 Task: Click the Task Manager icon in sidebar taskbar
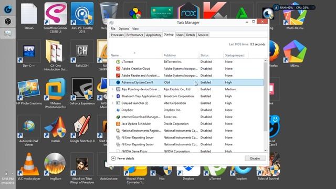(8, 33)
